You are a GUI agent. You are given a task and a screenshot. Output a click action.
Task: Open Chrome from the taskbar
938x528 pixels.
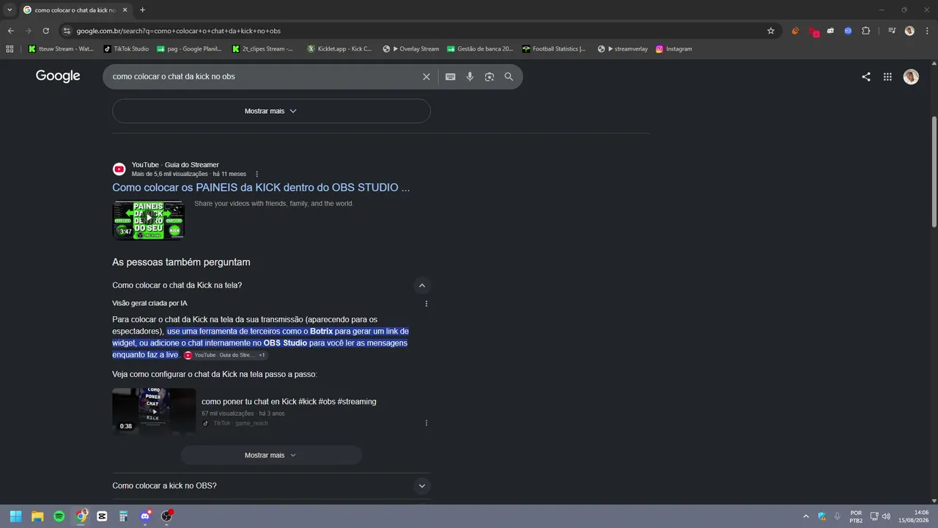point(81,516)
